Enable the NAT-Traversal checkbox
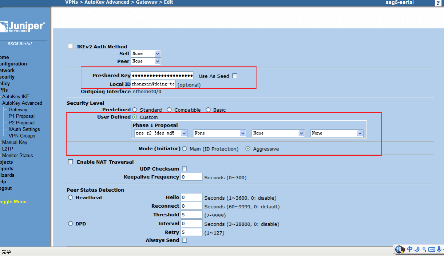 click(x=71, y=162)
